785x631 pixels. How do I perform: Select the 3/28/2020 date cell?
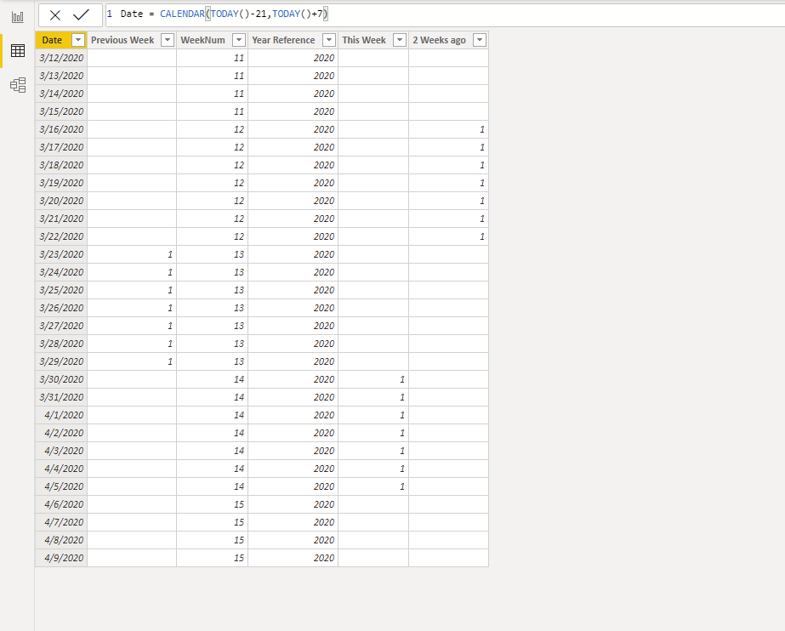61,344
